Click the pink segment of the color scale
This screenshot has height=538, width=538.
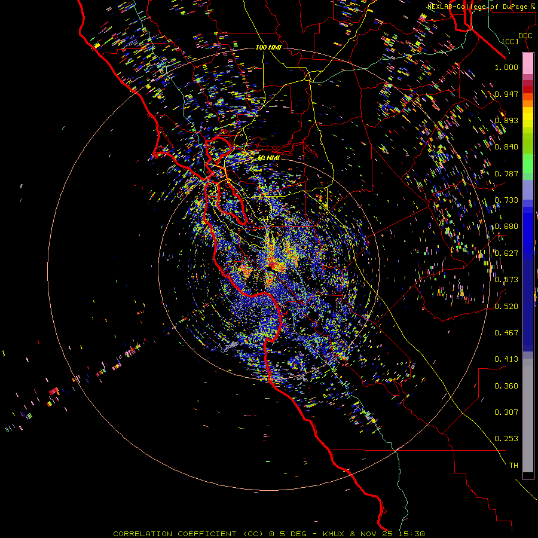click(x=528, y=63)
